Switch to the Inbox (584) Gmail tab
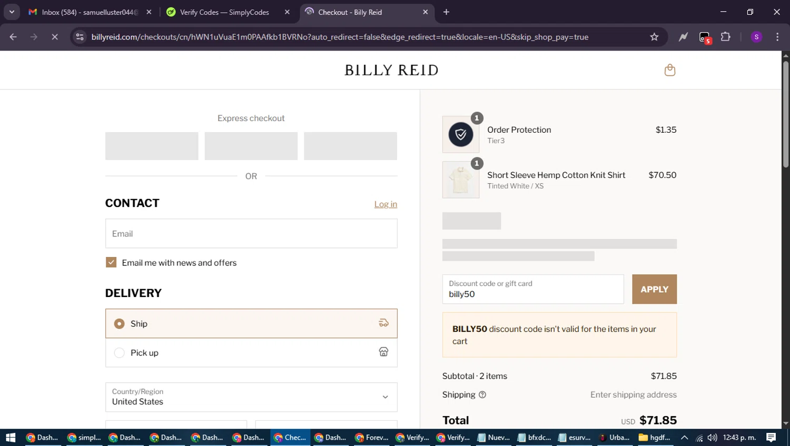This screenshot has height=446, width=790. pos(90,12)
